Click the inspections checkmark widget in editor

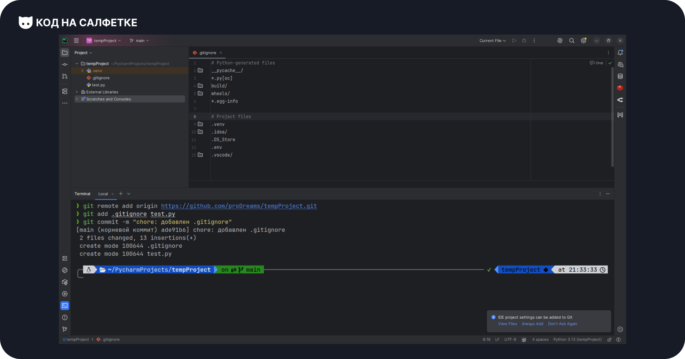[610, 63]
